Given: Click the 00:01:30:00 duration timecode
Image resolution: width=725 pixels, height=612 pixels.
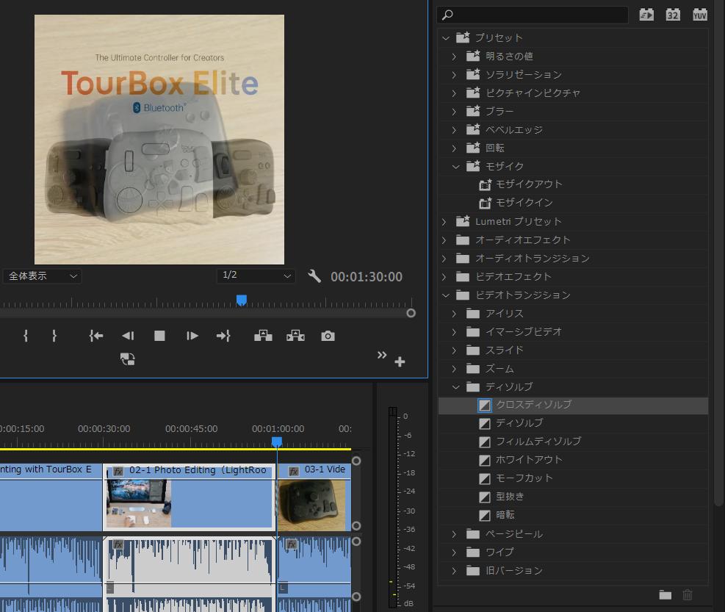Looking at the screenshot, I should click(367, 277).
